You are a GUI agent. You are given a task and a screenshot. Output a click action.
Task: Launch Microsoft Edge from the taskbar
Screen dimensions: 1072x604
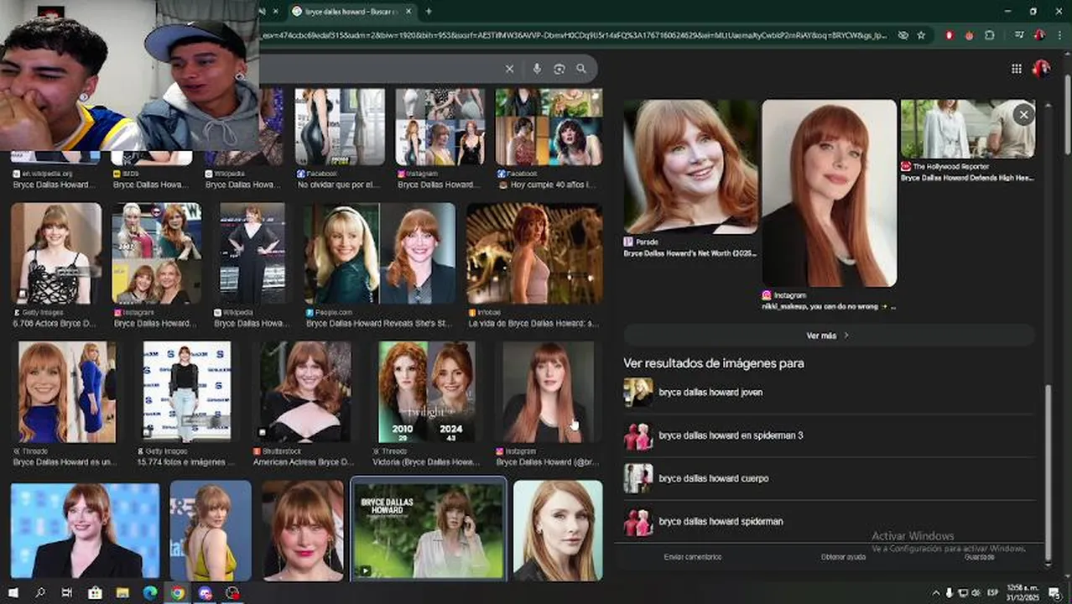point(150,593)
